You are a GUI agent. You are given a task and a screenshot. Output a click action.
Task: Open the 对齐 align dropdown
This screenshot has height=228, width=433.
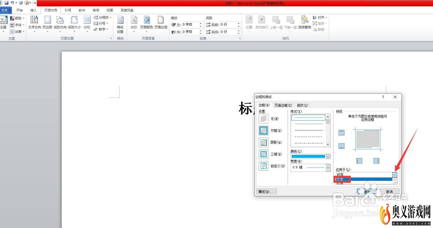click(x=320, y=17)
